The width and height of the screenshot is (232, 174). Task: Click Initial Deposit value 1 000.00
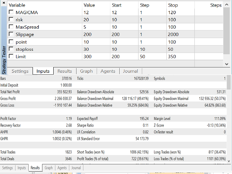pyautogui.click(x=66, y=85)
